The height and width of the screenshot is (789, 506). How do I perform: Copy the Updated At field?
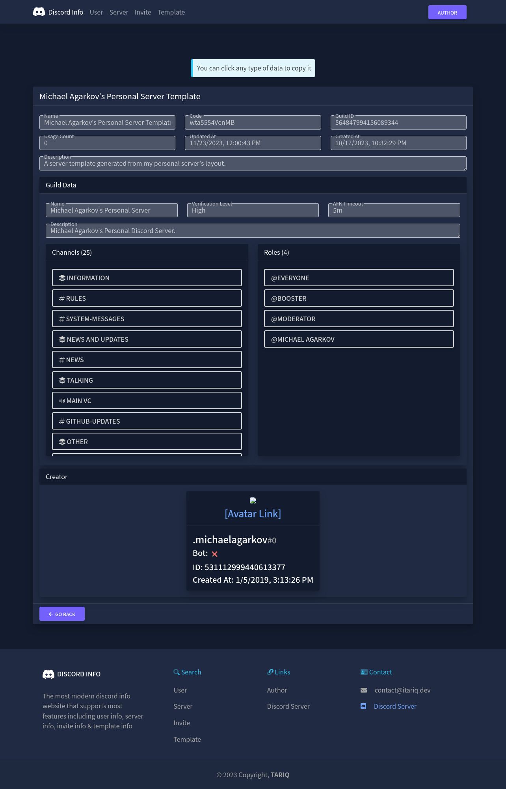click(253, 143)
